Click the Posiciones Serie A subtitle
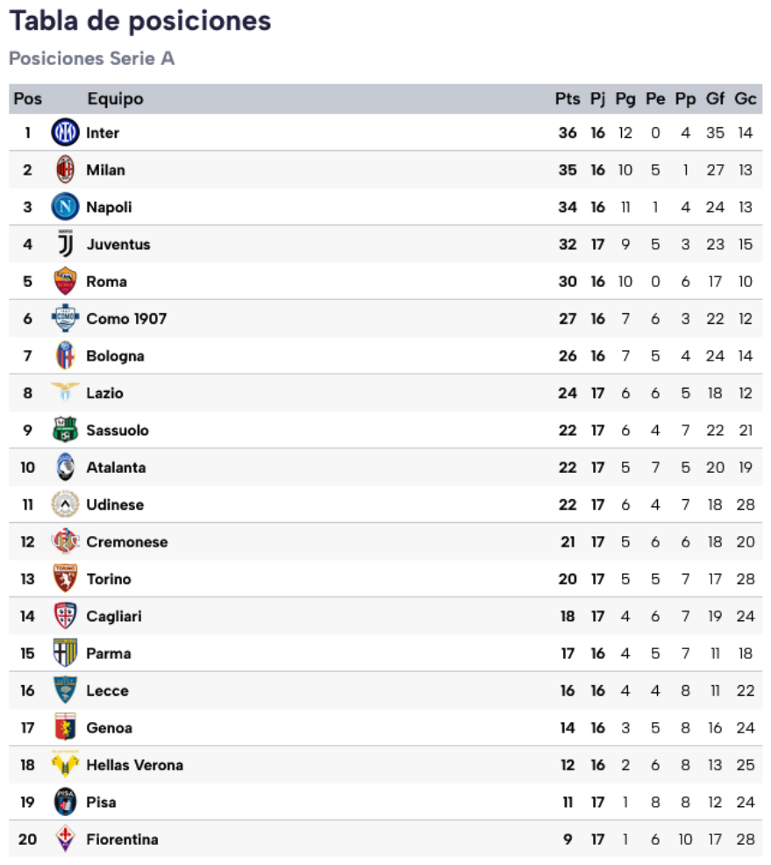 (x=92, y=59)
